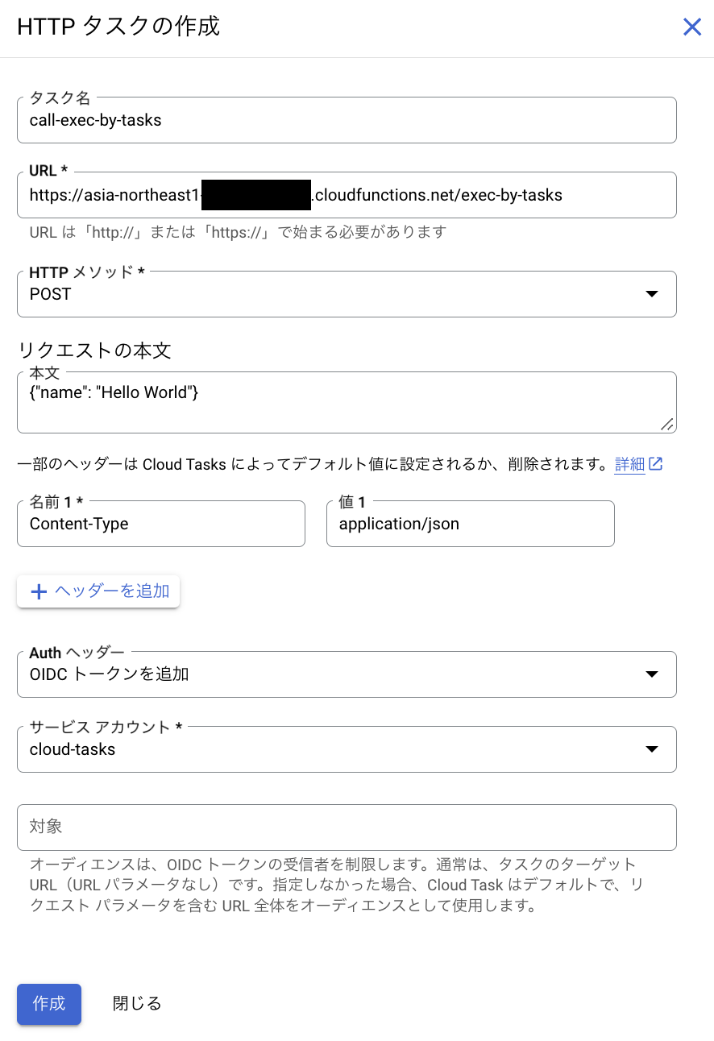
Task: Click the external link icon beside 詳細
Action: tap(657, 463)
